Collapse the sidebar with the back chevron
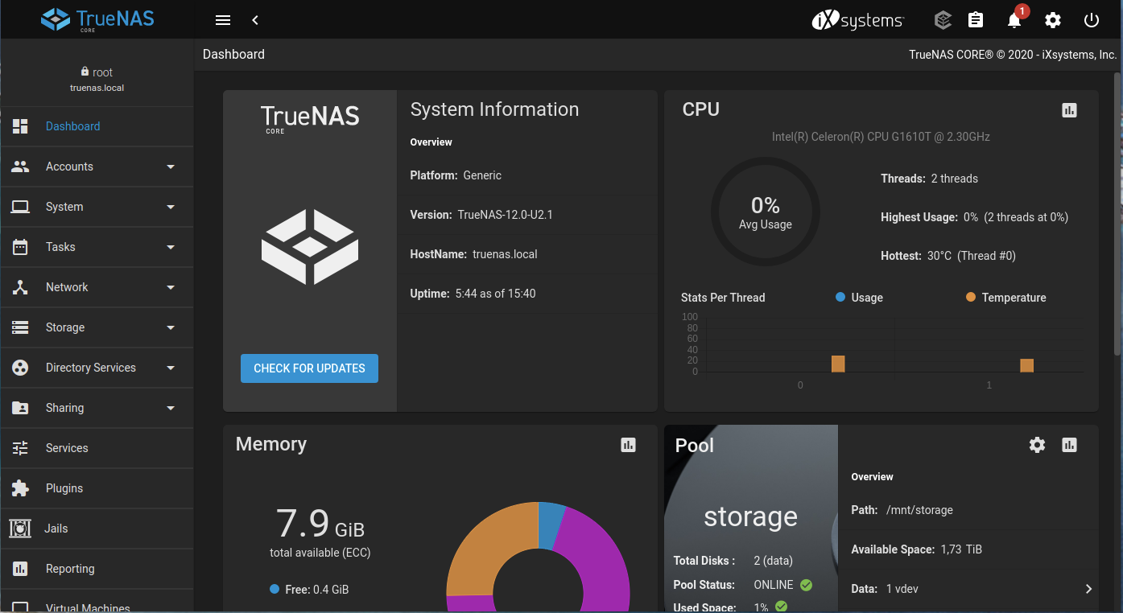1123x613 pixels. coord(255,20)
